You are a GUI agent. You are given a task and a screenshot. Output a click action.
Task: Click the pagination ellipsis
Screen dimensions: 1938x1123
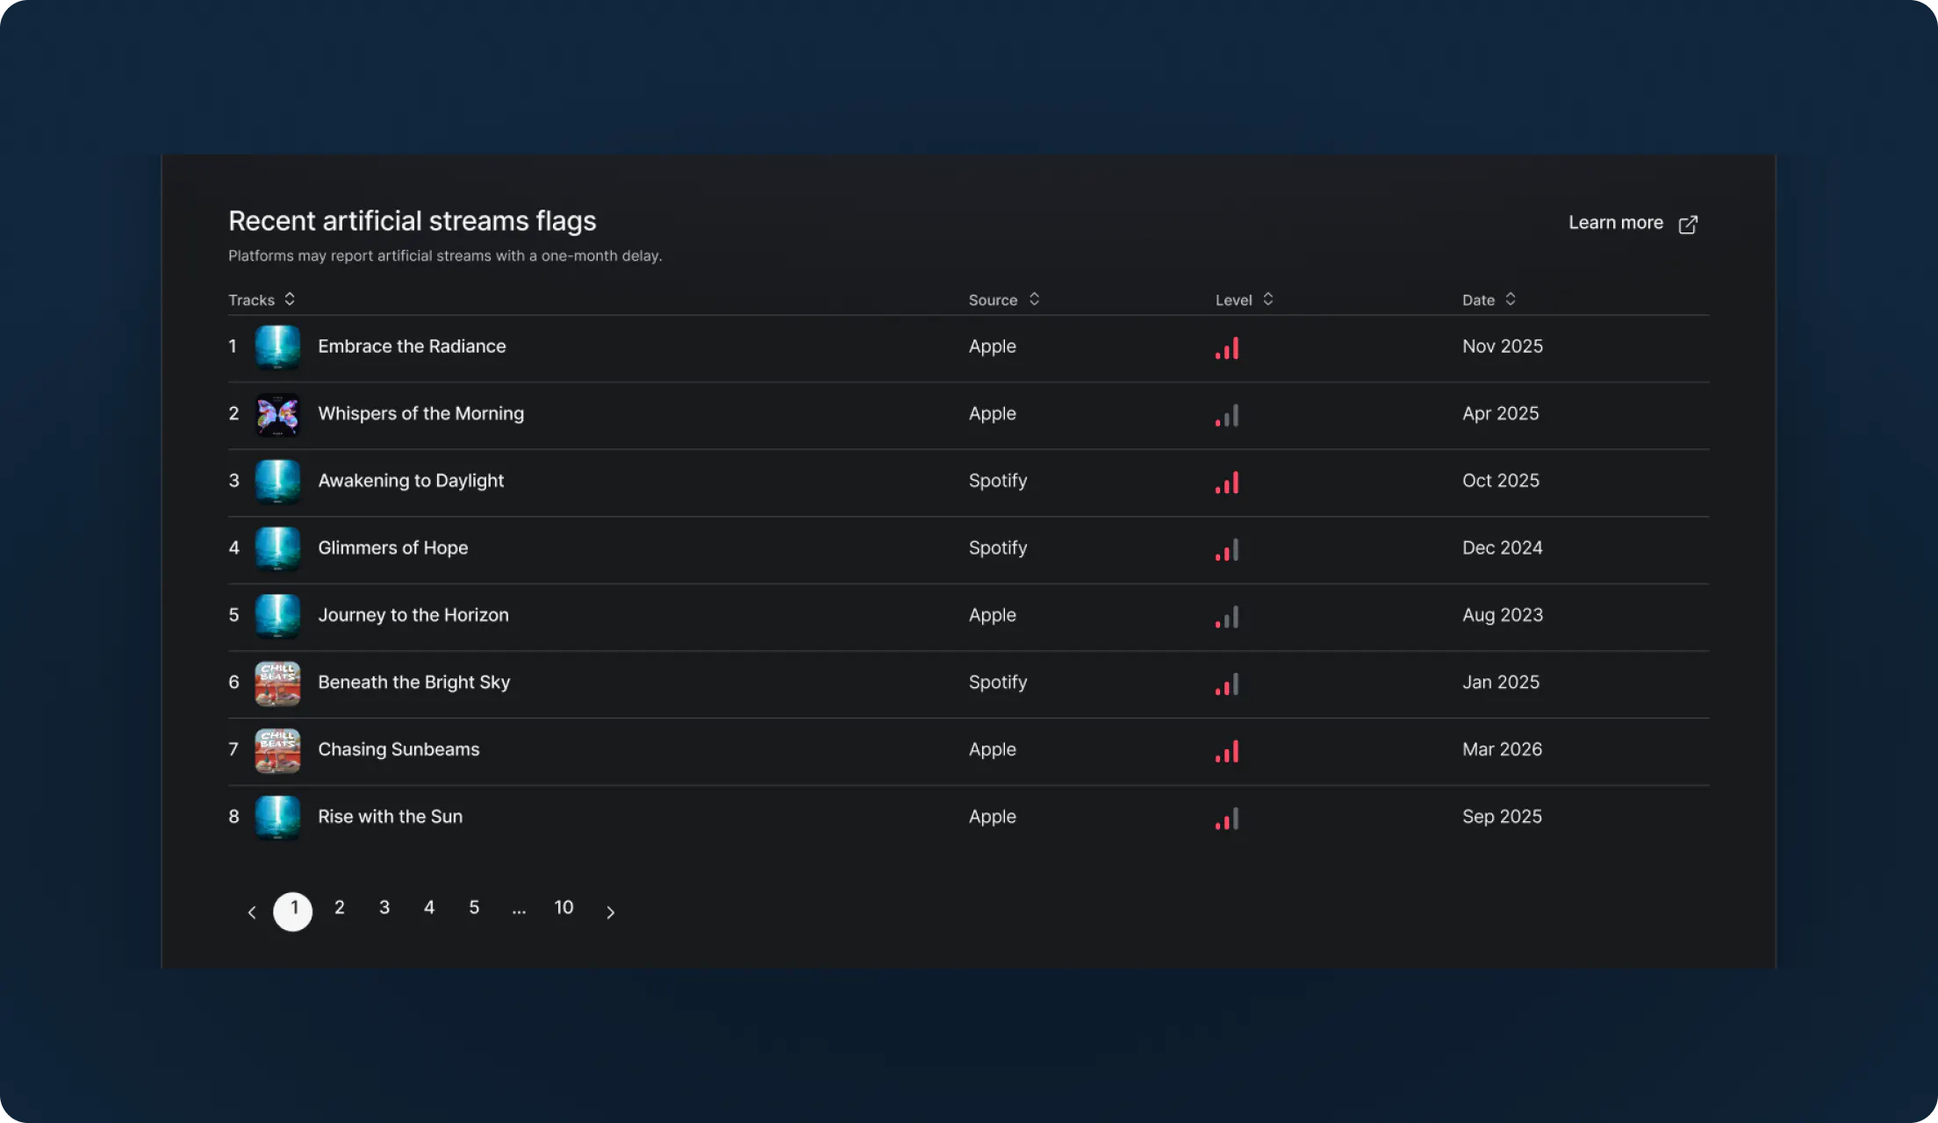519,911
